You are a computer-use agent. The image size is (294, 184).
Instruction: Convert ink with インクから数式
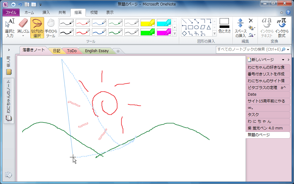(282, 28)
